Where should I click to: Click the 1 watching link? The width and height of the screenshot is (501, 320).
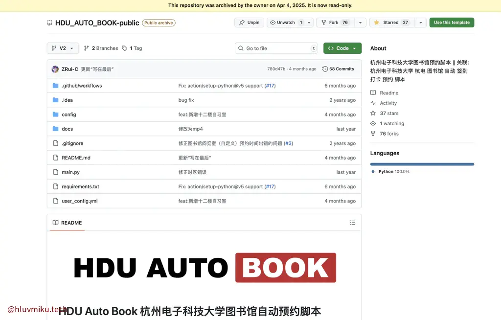pos(392,123)
